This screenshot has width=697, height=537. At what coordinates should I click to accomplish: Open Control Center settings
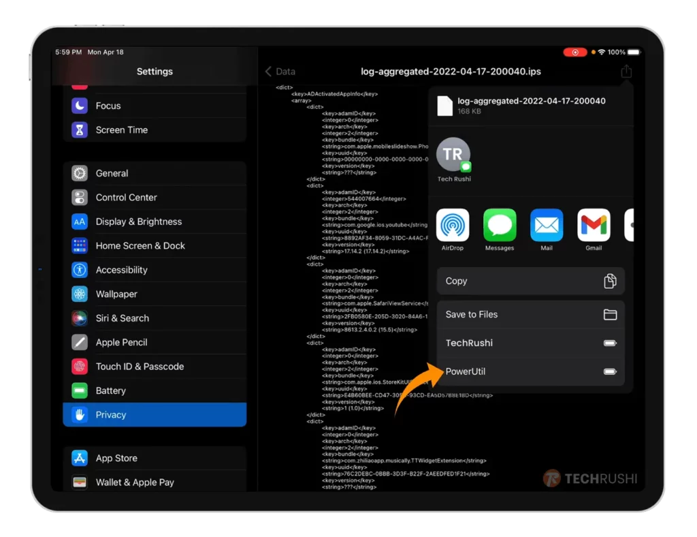click(x=155, y=197)
